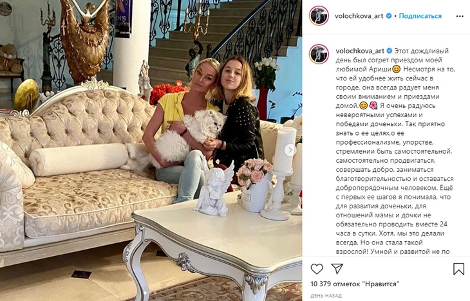
Task: Click the smiling emoji after Ариши
Action: point(396,69)
